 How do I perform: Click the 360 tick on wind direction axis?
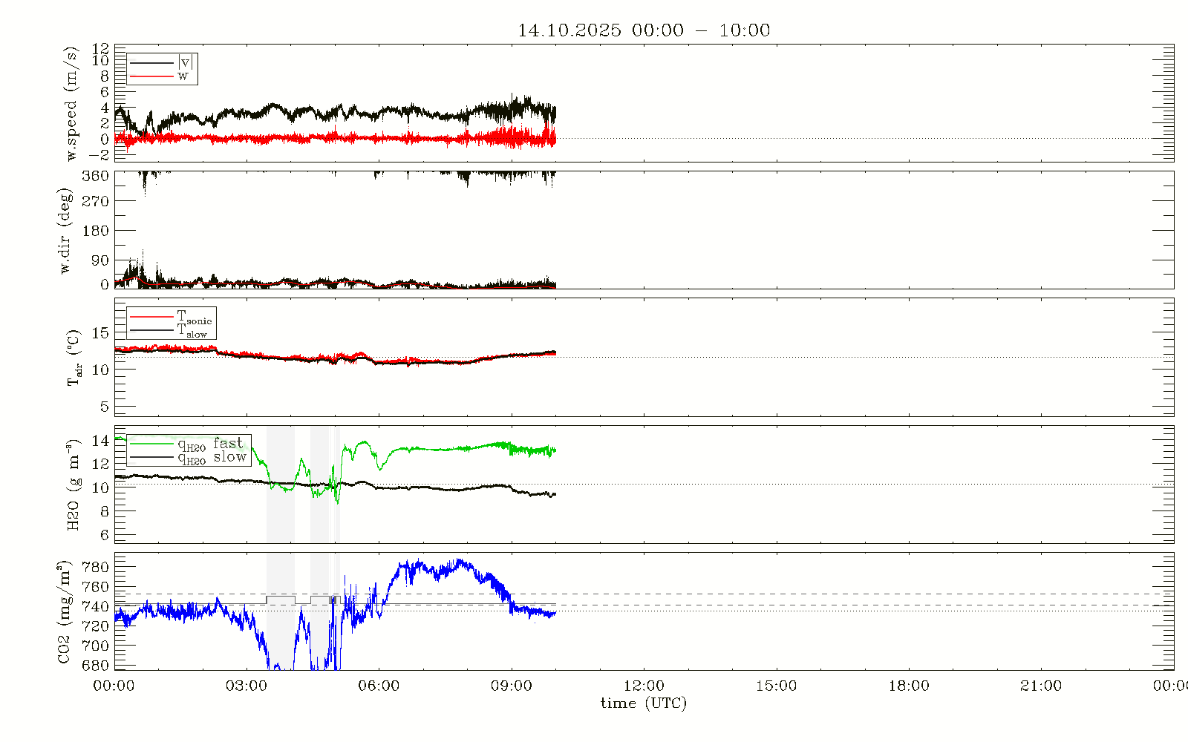(95, 176)
